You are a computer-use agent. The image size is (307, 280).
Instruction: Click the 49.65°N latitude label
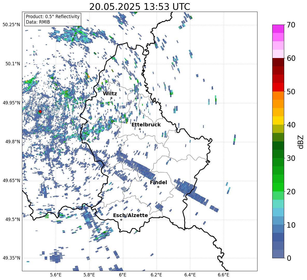[11, 180]
